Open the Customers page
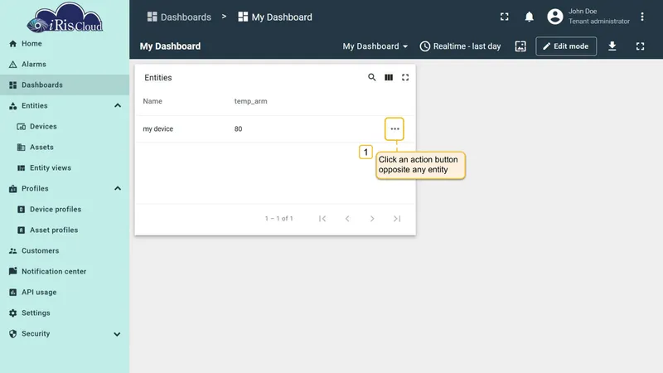Screen dimensions: 663x373 click(x=65, y=251)
